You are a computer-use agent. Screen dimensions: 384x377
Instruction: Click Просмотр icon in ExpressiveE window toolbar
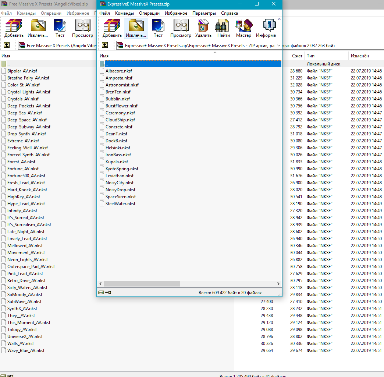pyautogui.click(x=181, y=28)
